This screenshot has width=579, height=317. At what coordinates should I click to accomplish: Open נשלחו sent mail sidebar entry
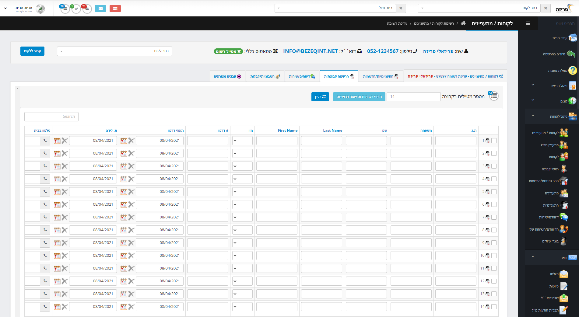pyautogui.click(x=559, y=274)
